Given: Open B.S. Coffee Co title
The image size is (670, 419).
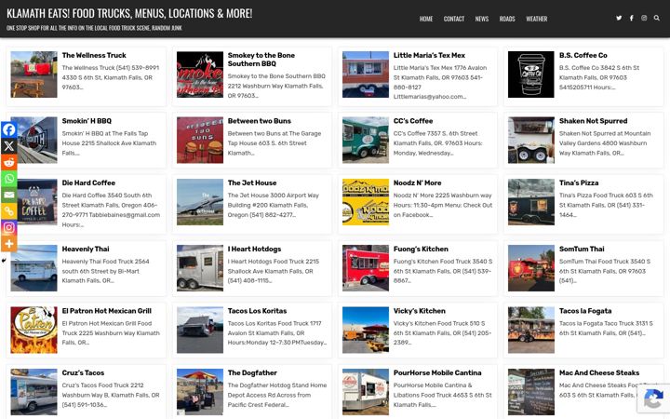Looking at the screenshot, I should coord(583,55).
